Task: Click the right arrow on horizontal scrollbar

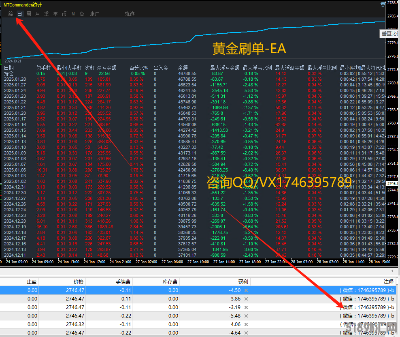Action: 391,271
